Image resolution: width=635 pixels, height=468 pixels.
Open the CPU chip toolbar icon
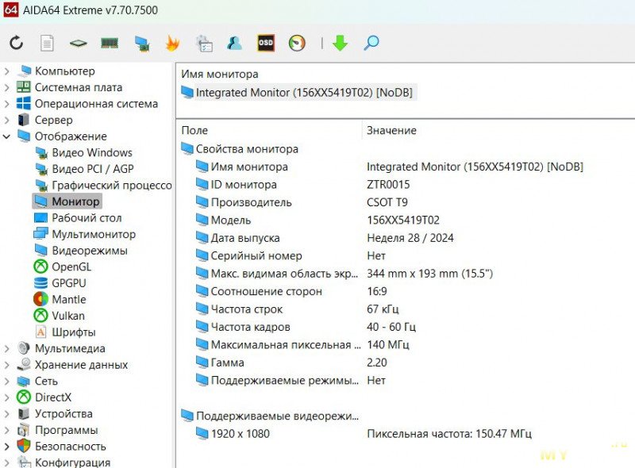coord(78,43)
